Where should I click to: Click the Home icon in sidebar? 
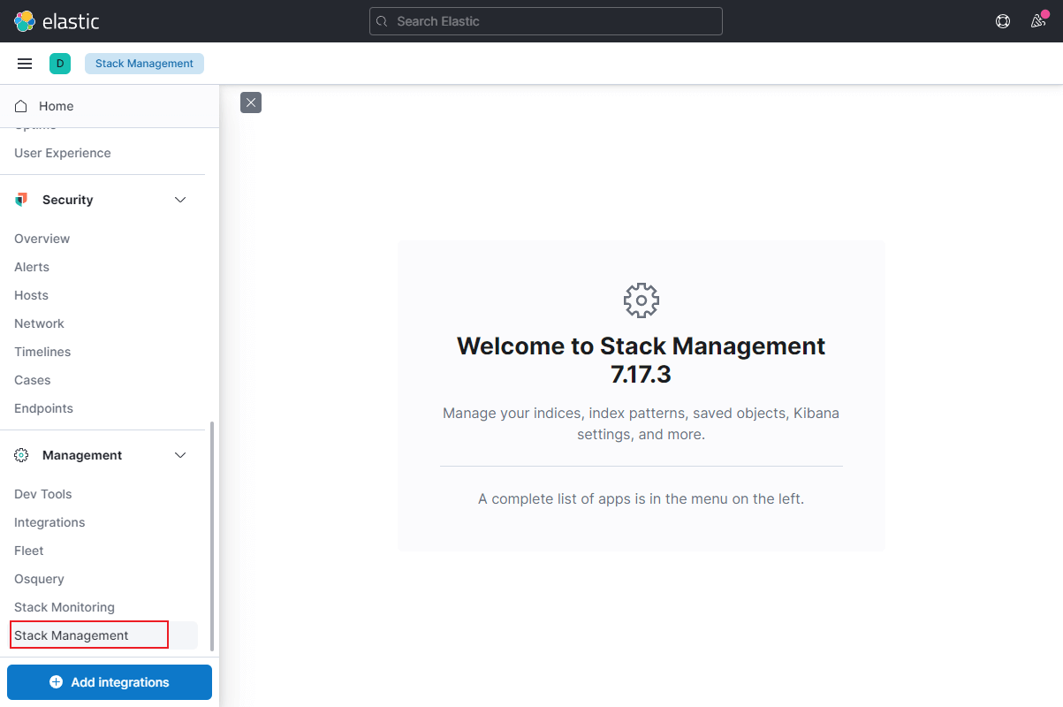click(x=21, y=106)
